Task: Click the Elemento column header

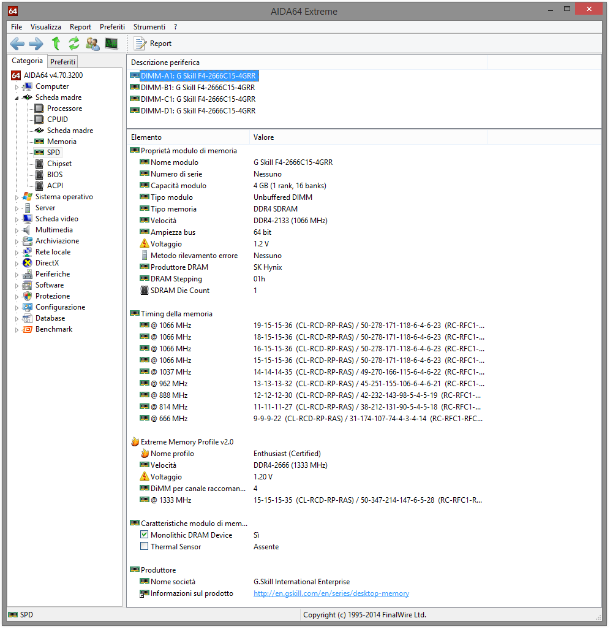Action: (x=188, y=137)
